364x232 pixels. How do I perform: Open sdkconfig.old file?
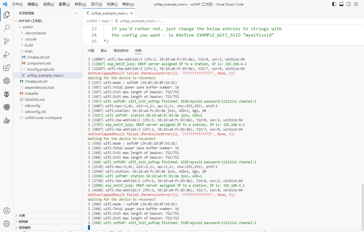(48, 112)
